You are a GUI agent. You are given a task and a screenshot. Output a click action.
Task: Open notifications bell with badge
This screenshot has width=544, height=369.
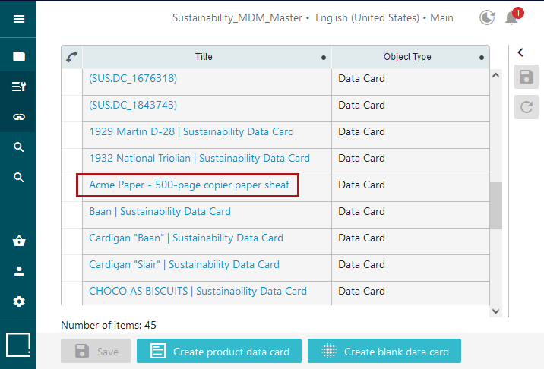[x=512, y=17]
